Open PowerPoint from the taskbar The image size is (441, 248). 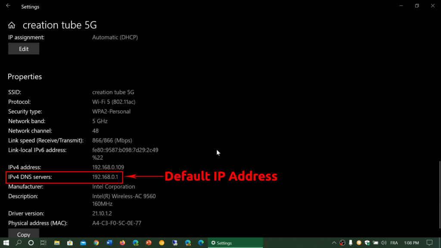click(x=148, y=243)
